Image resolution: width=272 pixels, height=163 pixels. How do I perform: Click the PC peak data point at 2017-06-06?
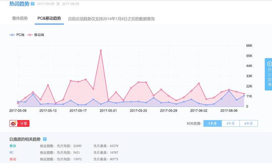coord(229,91)
